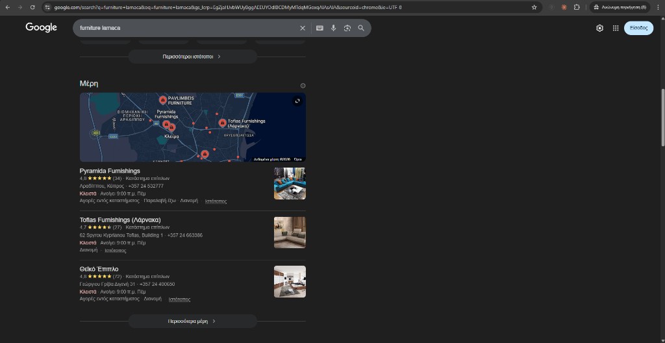Click the phone number +357 24 663386
665x343 pixels.
click(x=185, y=235)
